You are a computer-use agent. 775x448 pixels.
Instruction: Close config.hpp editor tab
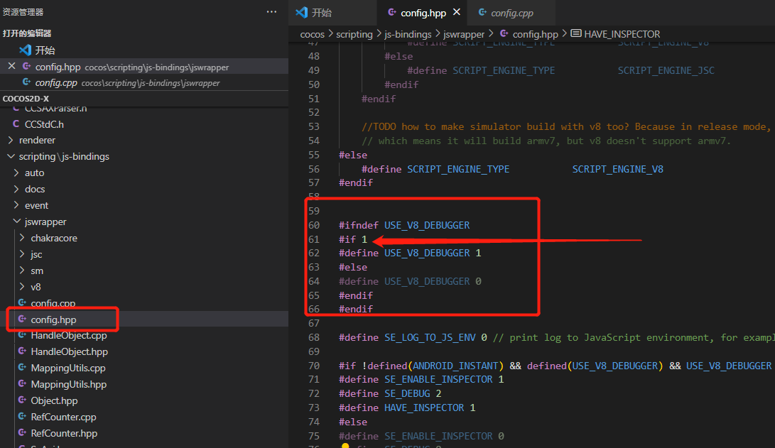point(457,12)
